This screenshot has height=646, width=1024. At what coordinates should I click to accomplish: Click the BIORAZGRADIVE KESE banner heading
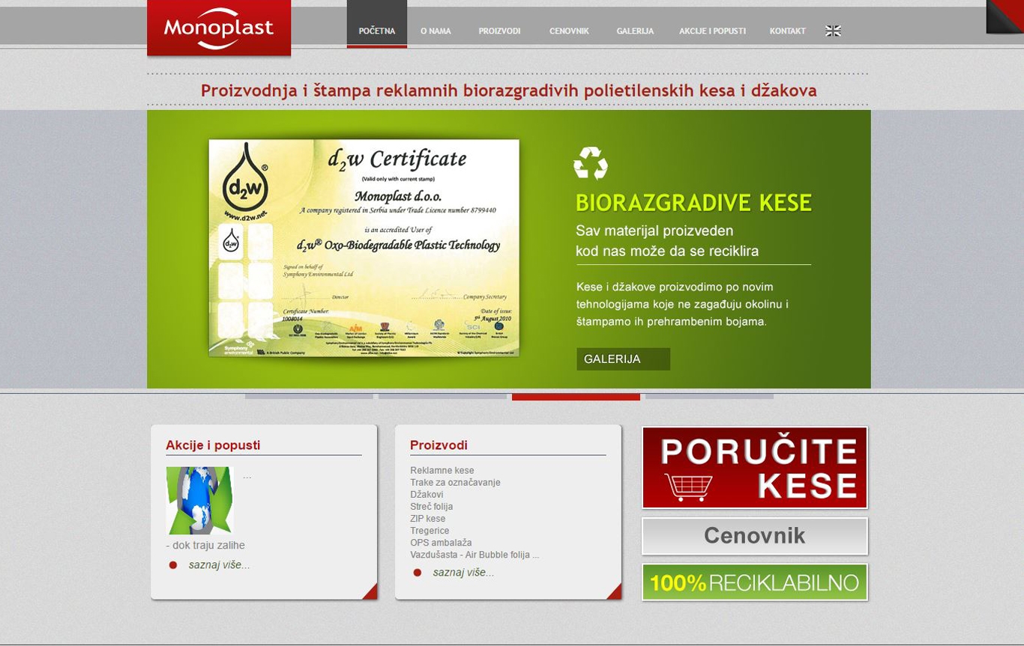(x=694, y=203)
